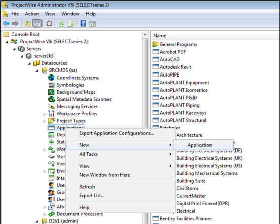Click the Messaging Services icon
The image size is (280, 224).
pos(51,106)
